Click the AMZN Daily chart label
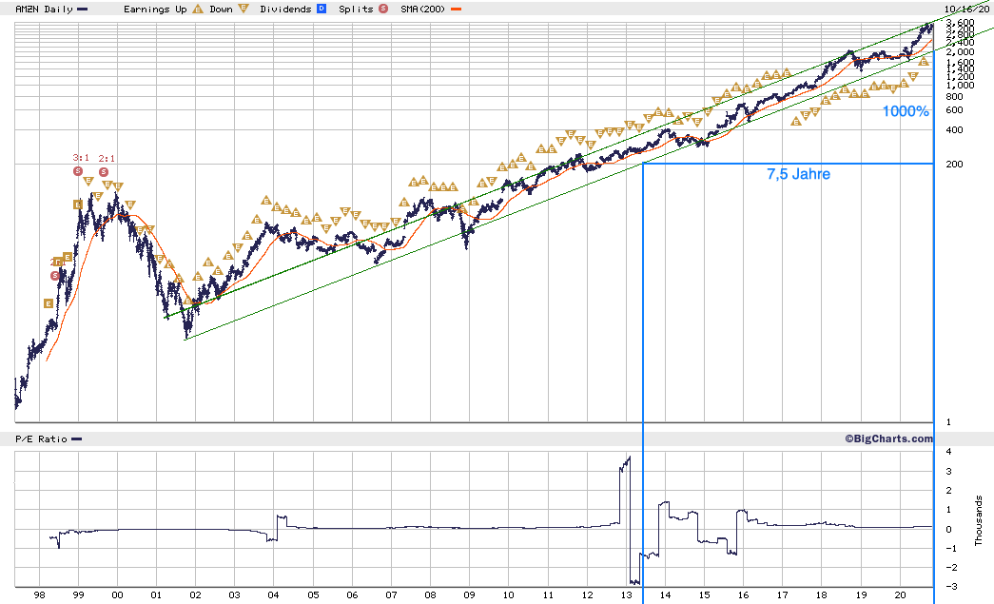 pyautogui.click(x=44, y=10)
